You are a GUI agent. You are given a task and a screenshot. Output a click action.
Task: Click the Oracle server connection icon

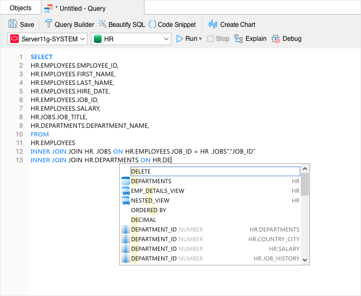pos(15,39)
